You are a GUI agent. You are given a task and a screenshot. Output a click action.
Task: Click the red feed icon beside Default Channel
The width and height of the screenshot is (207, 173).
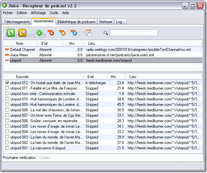click(7, 50)
